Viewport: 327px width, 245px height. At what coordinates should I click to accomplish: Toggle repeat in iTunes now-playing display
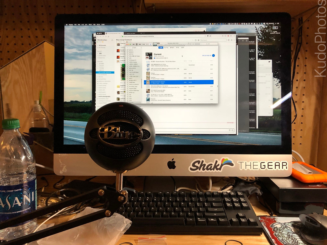click(x=189, y=43)
